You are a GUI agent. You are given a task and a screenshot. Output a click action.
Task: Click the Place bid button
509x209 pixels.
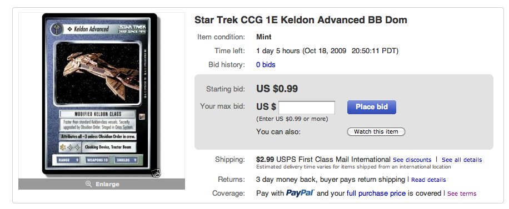coord(372,107)
